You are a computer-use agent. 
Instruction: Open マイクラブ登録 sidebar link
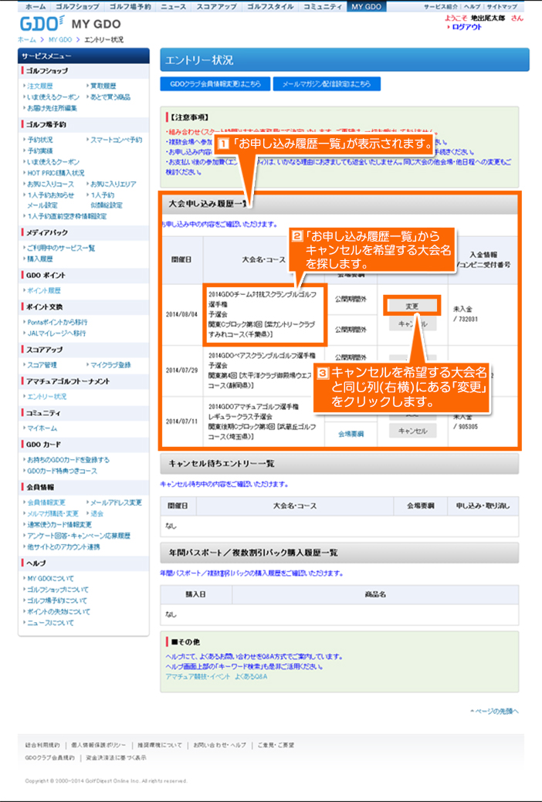[110, 364]
